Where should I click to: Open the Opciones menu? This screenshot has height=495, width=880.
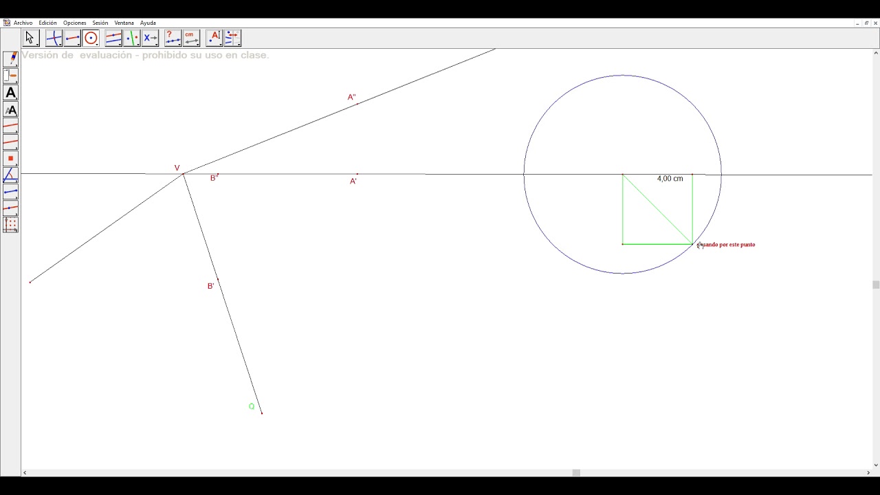pos(75,23)
